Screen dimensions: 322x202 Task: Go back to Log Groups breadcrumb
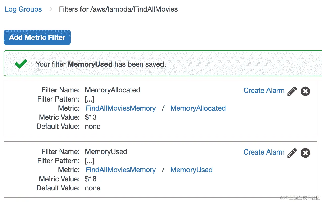pos(23,9)
